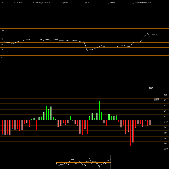This screenshot has height=169, width=169.
Task: Click the 72.6 RSI value label
Action: point(155,35)
